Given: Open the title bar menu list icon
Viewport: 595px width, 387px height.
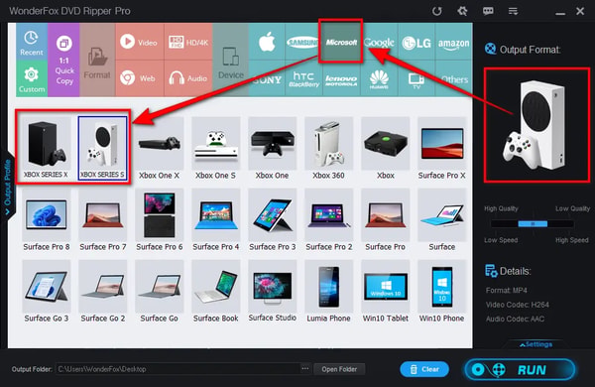Looking at the screenshot, I should click(513, 11).
